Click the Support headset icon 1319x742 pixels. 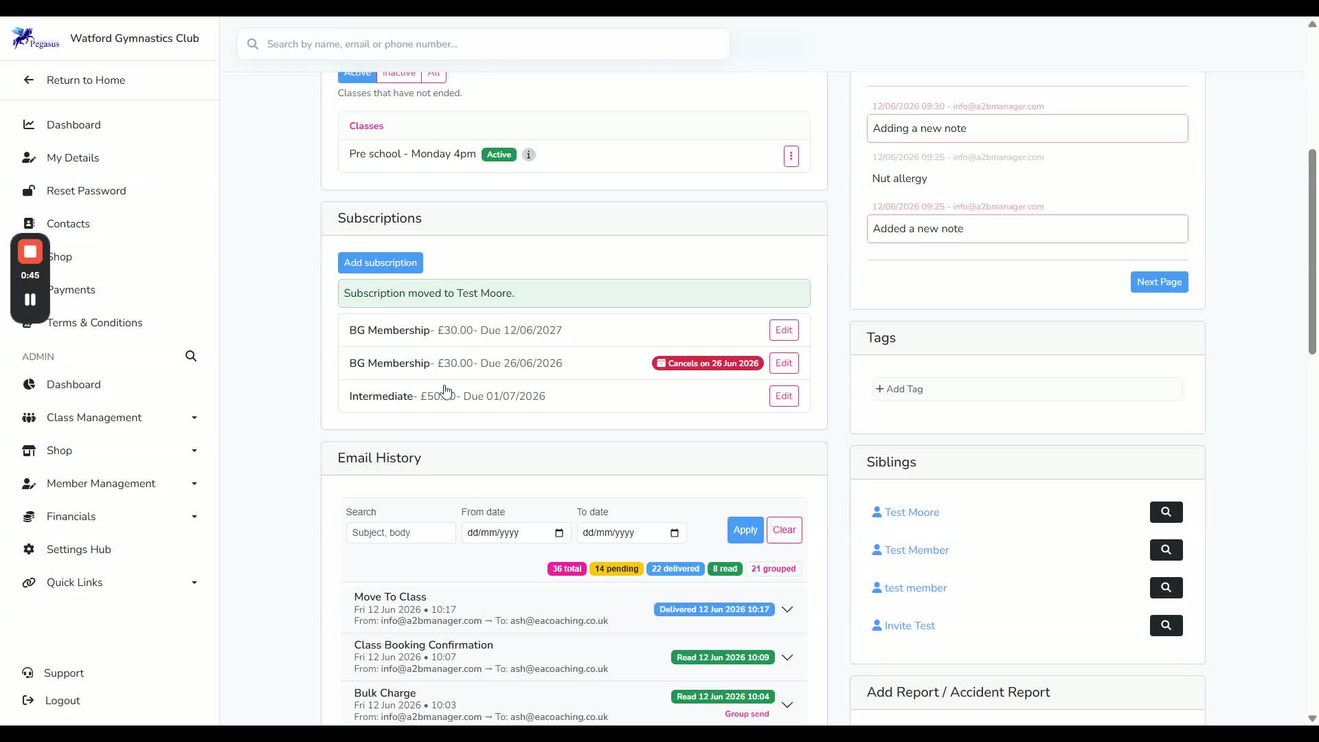pos(27,673)
